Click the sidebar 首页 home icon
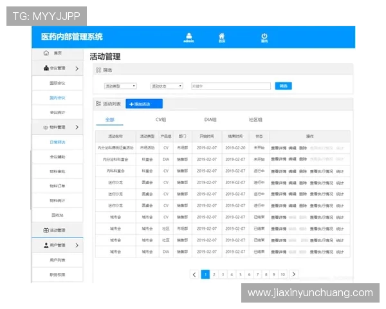The image size is (386, 309). tap(46, 53)
